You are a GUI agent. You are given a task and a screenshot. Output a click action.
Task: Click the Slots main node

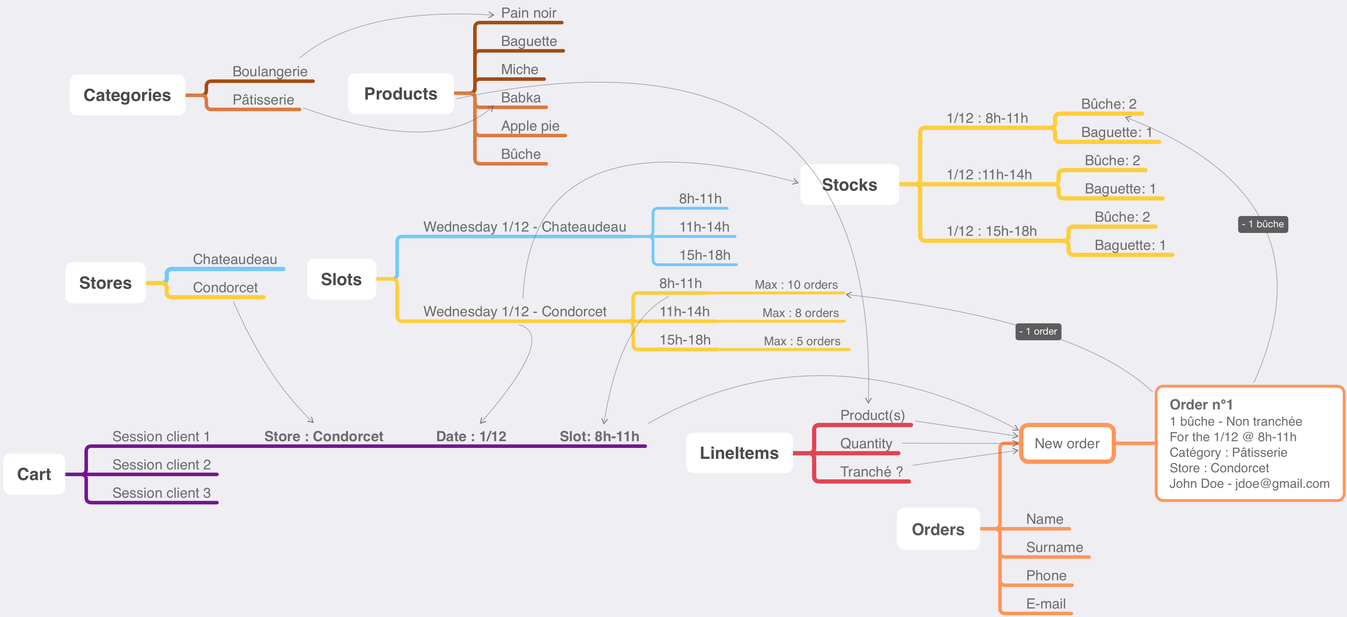click(x=341, y=280)
